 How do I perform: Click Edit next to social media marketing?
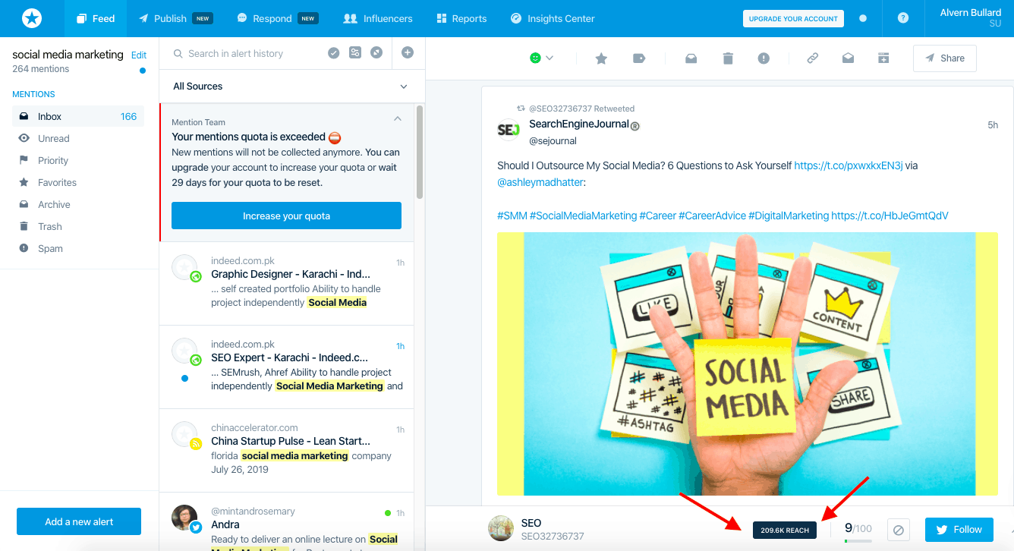tap(139, 55)
